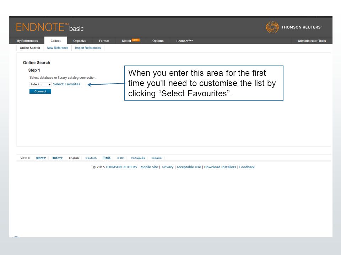The image size is (341, 255).
Task: Open the Mobile Site link
Action: click(149, 167)
